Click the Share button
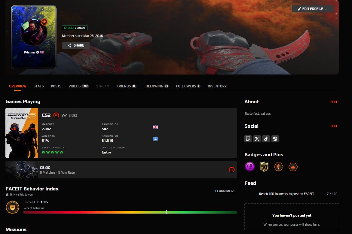The image size is (352, 234). [x=76, y=45]
